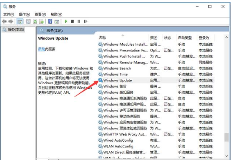Click the Back arrow toolbar icon
This screenshot has height=160, width=231.
(x=4, y=21)
